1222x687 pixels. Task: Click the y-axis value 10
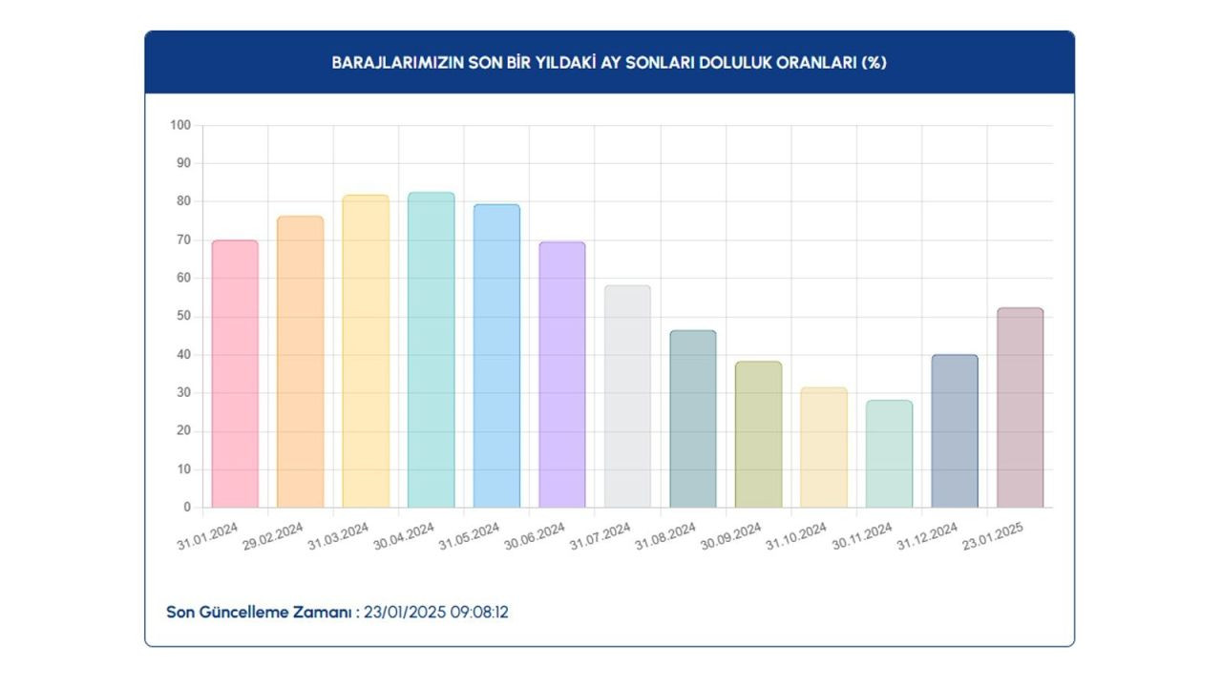(183, 469)
